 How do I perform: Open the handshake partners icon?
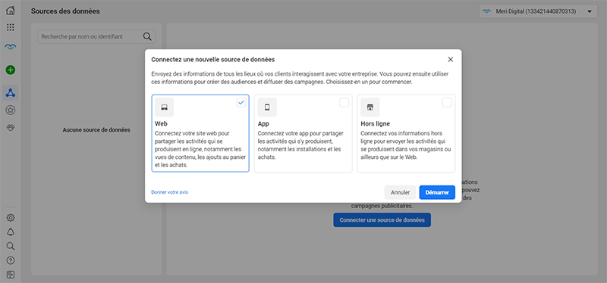tap(11, 128)
